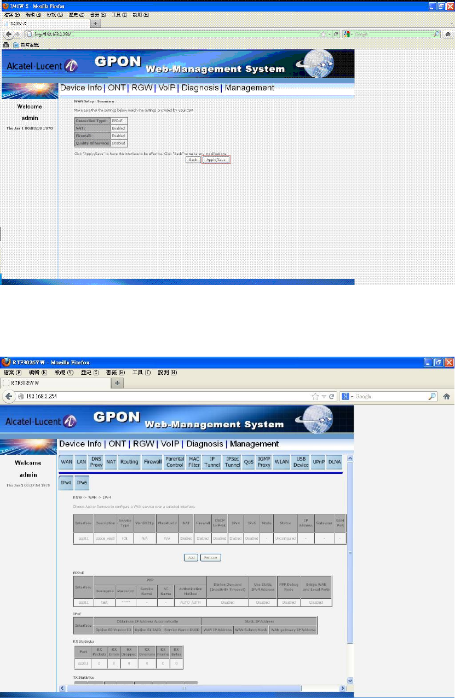Select the IPSec Tunnel sub-tab
Screen dimensions: 455x698
click(232, 462)
